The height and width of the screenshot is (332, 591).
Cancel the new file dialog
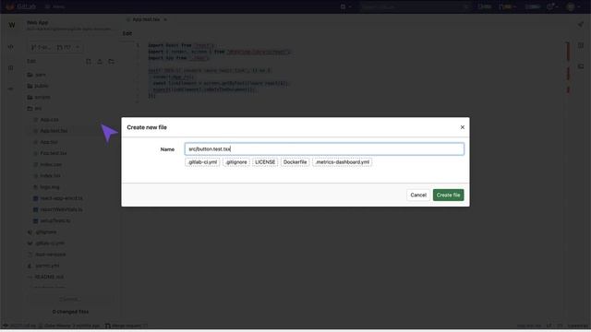point(418,195)
